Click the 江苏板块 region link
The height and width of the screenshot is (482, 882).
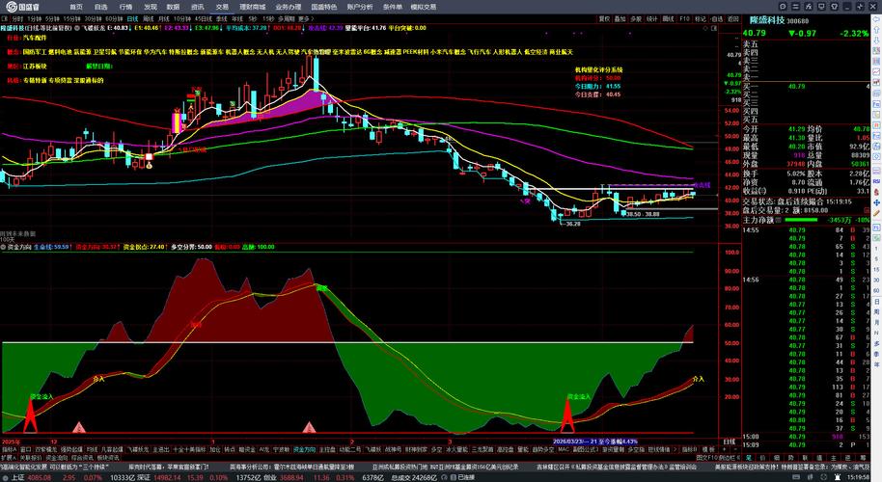[x=35, y=67]
